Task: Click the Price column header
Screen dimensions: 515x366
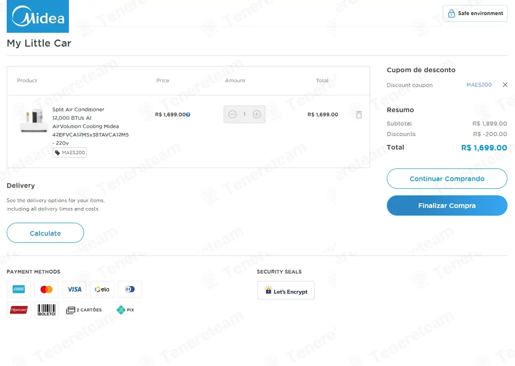Action: (x=163, y=80)
